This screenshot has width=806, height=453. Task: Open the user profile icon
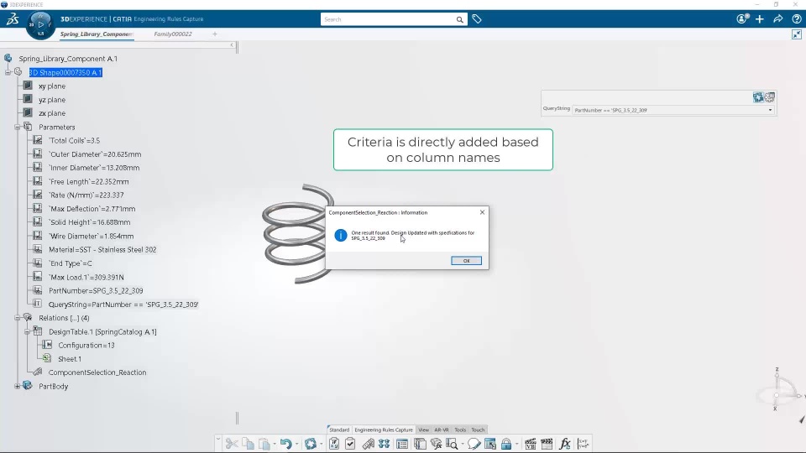pyautogui.click(x=741, y=19)
